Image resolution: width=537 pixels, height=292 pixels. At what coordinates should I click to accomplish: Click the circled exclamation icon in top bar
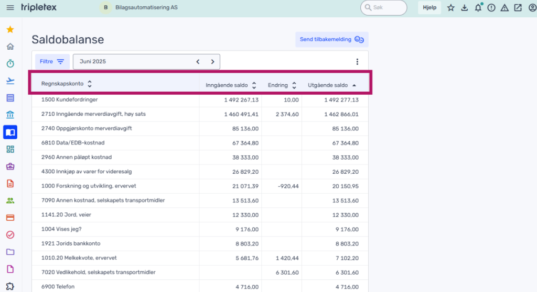491,7
